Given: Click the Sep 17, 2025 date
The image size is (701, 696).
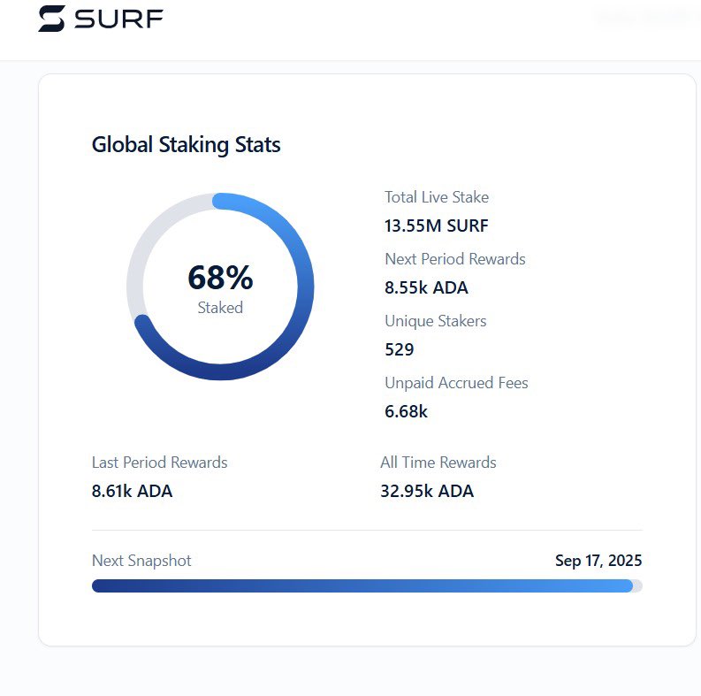Looking at the screenshot, I should coord(598,561).
